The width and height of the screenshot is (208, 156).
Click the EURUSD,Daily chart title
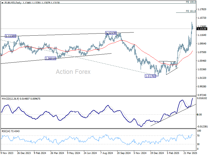click(10, 2)
